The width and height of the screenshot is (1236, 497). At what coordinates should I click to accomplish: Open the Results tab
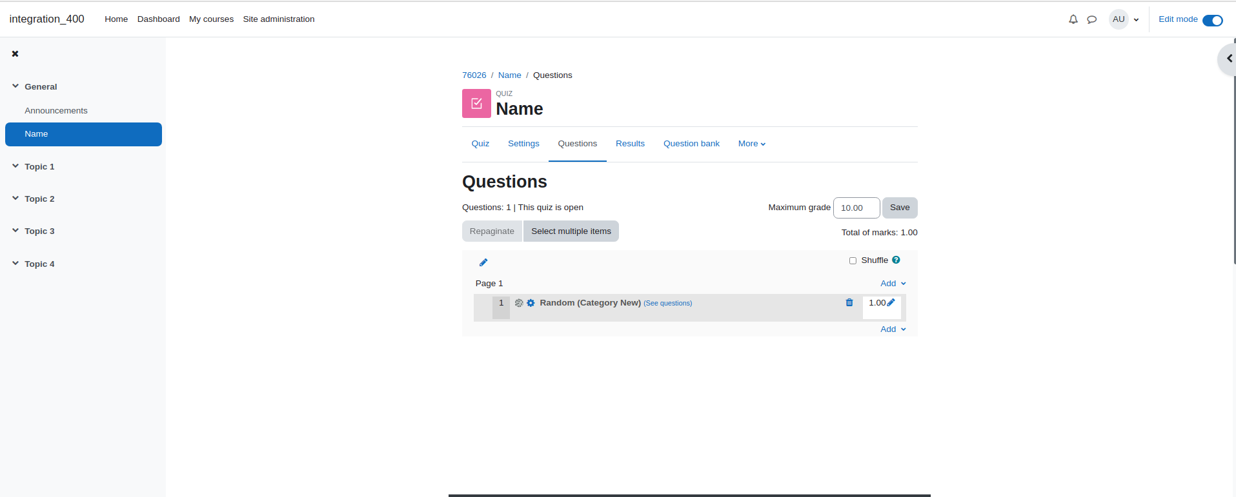630,144
